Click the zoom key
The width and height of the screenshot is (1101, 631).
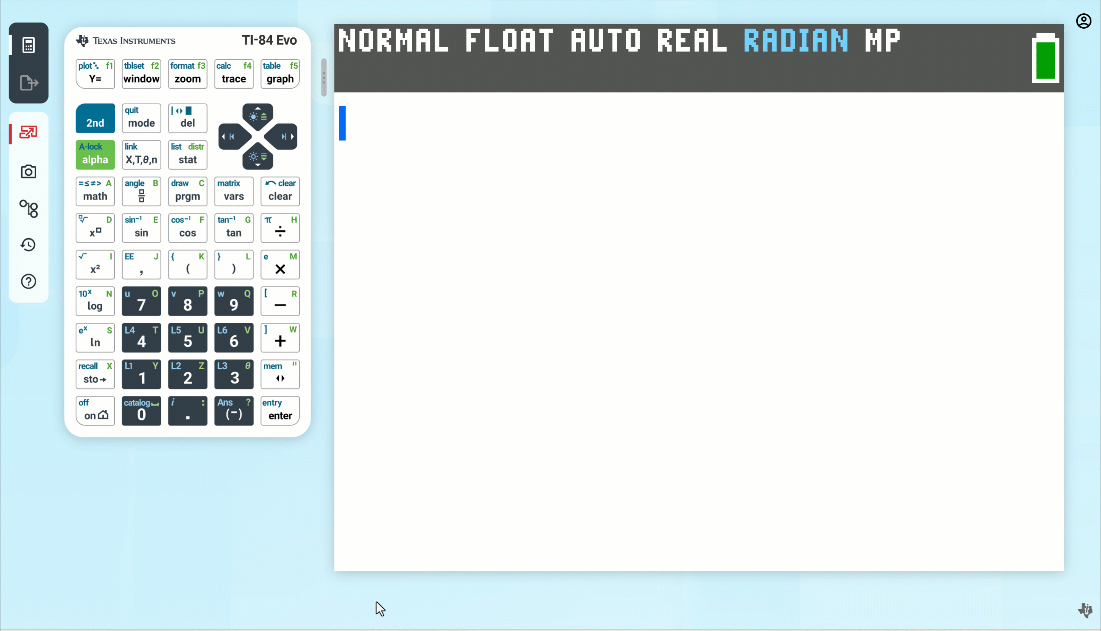click(188, 74)
